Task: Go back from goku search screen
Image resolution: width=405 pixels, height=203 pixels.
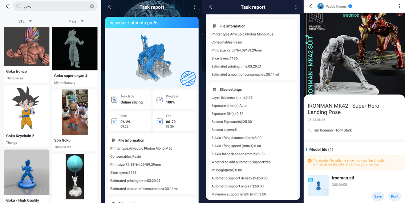Action: pos(7,7)
